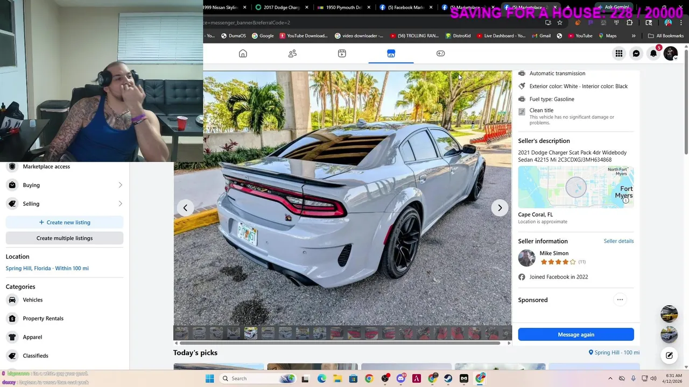Open All Bookmarks folder
The height and width of the screenshot is (387, 689).
(666, 36)
